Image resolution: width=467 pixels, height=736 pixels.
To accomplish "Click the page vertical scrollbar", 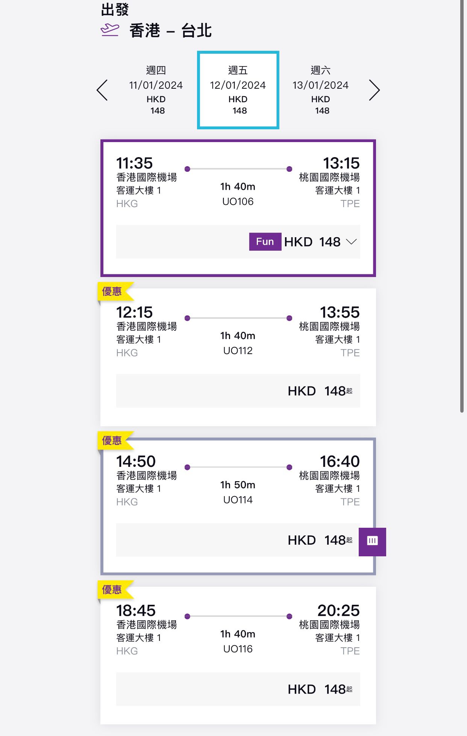I will coord(462,207).
